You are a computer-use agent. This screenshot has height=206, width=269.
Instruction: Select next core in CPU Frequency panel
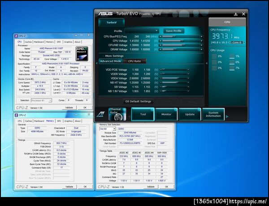pyautogui.click(x=244, y=43)
